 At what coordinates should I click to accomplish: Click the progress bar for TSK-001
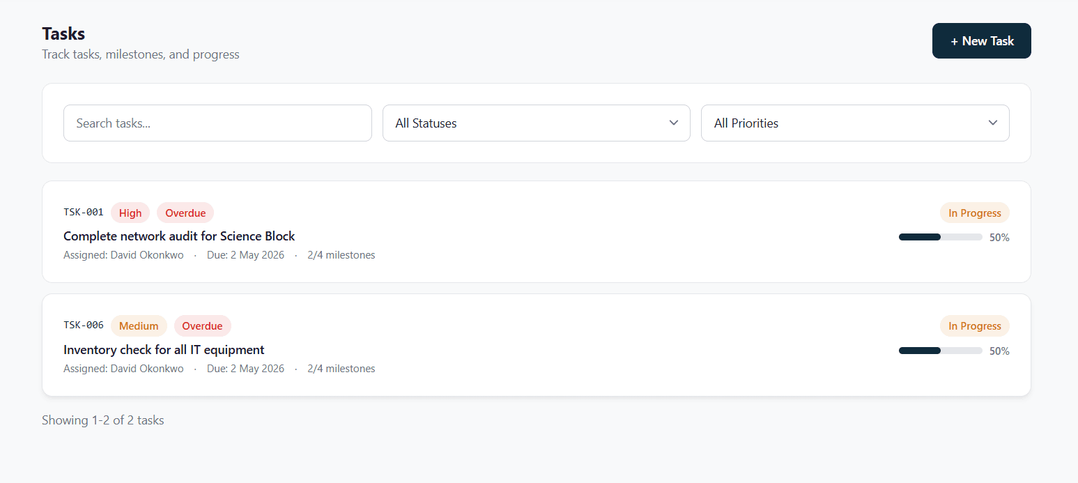point(941,238)
